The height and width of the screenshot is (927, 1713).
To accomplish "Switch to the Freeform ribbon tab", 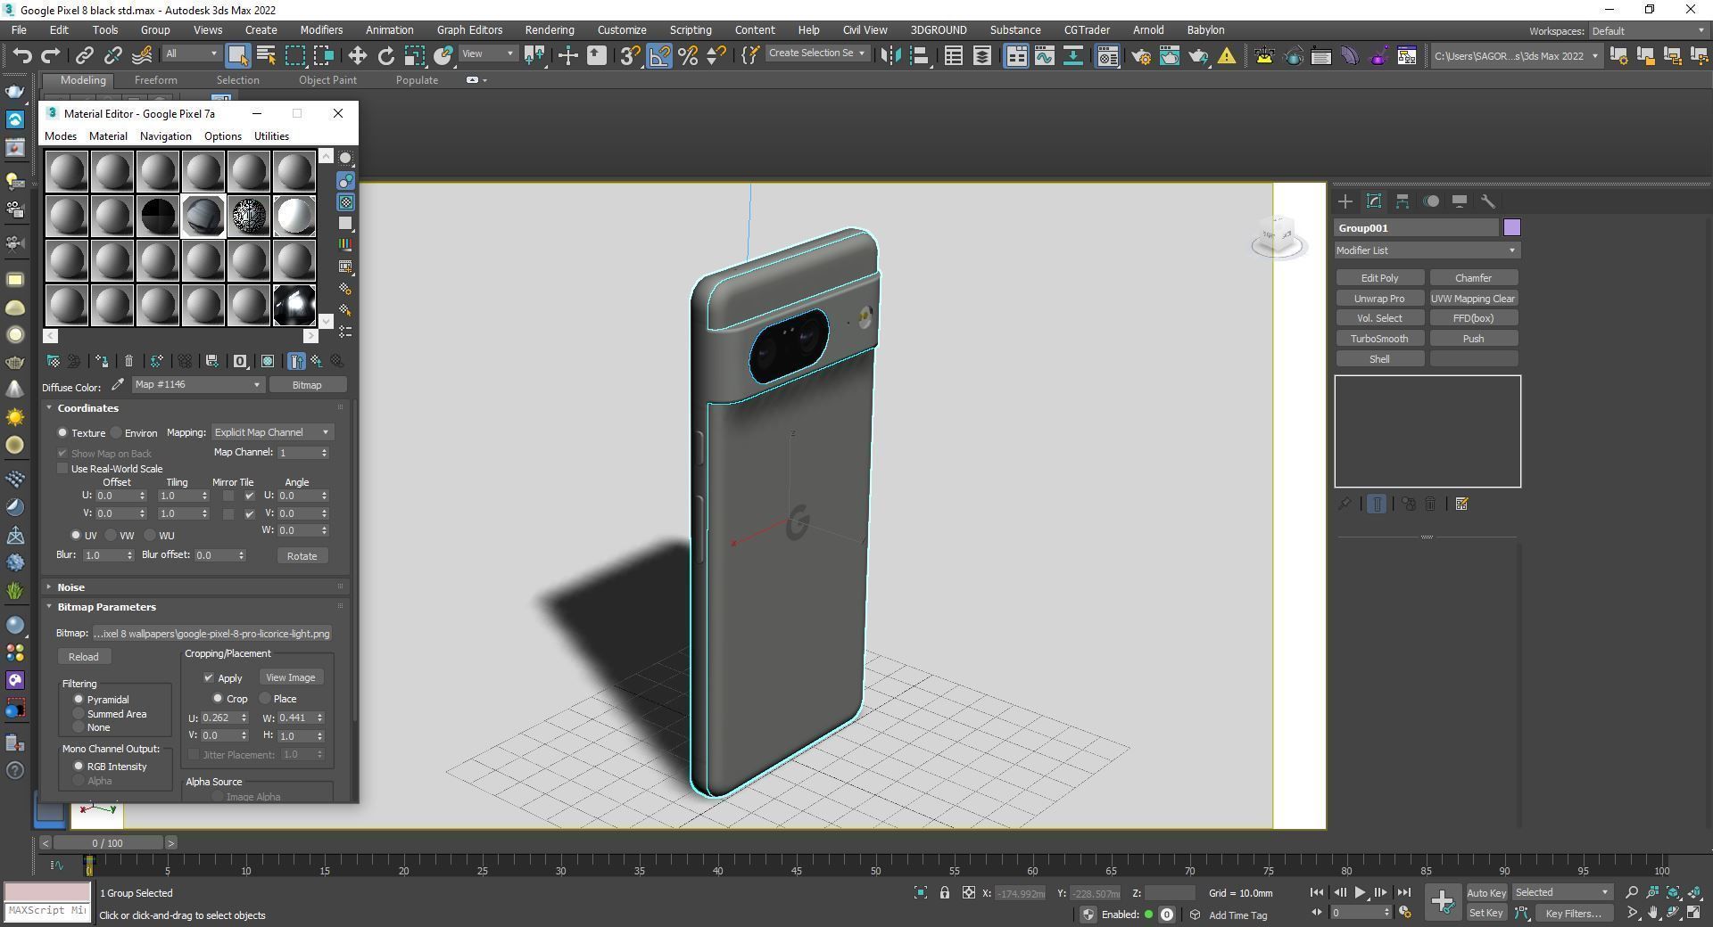I will (155, 79).
